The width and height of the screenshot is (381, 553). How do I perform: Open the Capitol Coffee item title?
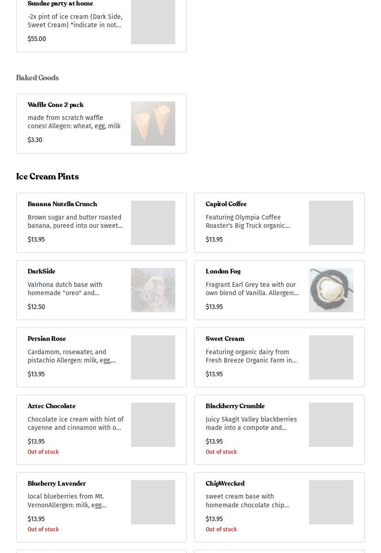[x=226, y=204]
